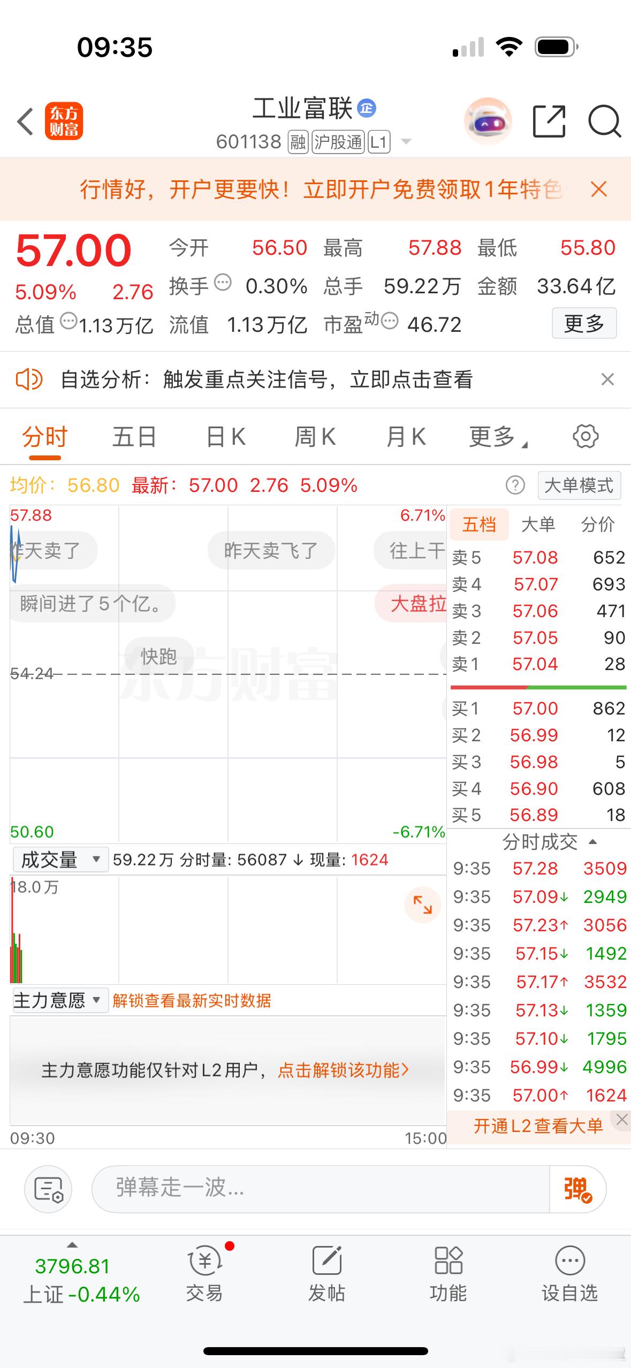The height and width of the screenshot is (1368, 631).
Task: Tap the 瞬间进了5个亿 danmaku comment
Action: tap(92, 603)
